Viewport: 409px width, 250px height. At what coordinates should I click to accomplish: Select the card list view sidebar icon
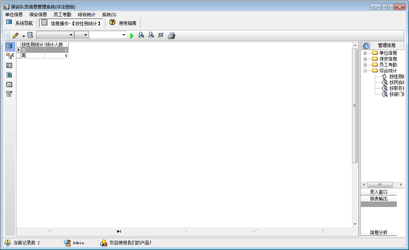[9, 65]
